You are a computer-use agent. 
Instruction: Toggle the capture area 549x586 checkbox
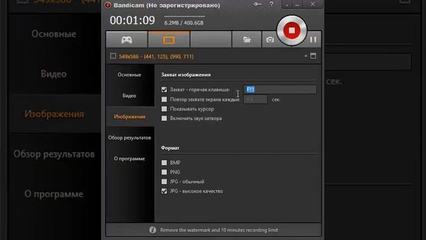tap(113, 56)
